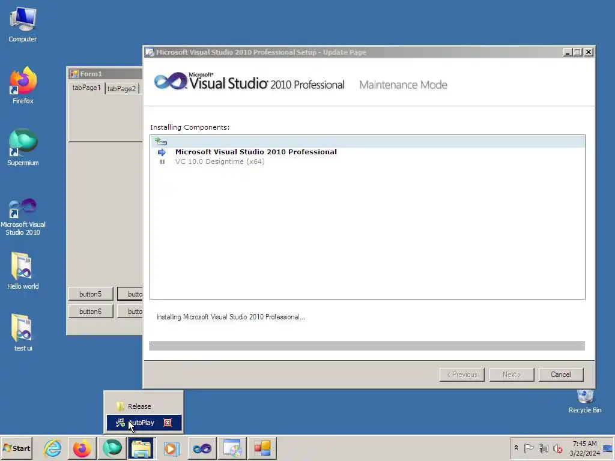Switch to Visual Studio taskbar button
The width and height of the screenshot is (615, 461).
202,448
